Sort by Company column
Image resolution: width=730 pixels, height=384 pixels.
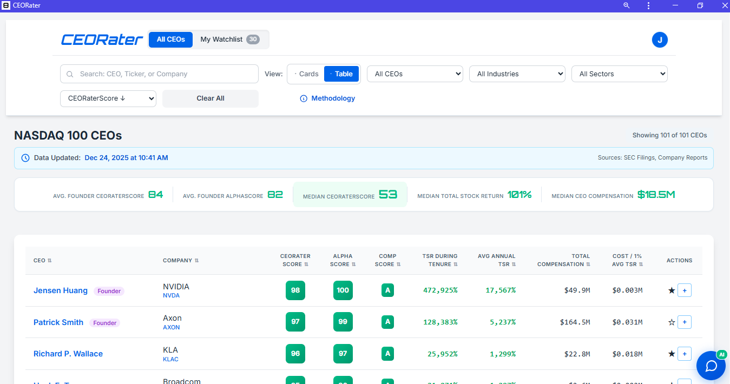pos(181,260)
